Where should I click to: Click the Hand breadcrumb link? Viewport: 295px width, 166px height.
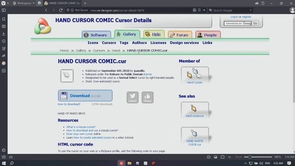click(116, 50)
